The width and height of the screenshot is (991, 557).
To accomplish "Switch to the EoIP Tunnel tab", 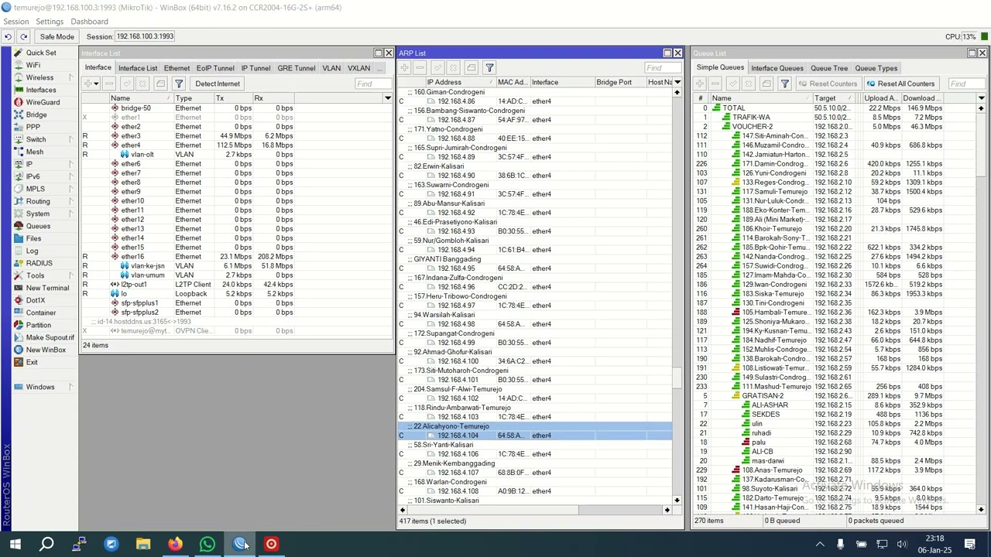I will point(214,68).
